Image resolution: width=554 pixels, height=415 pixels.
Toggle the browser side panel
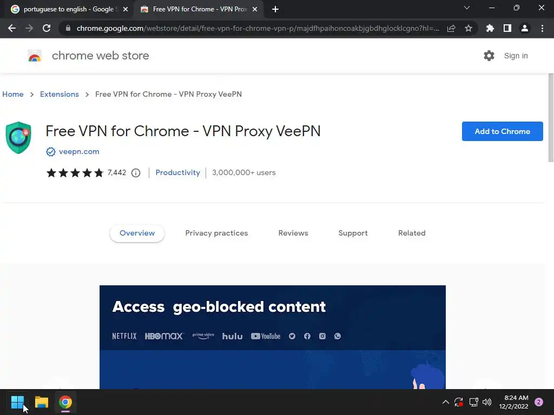point(507,29)
